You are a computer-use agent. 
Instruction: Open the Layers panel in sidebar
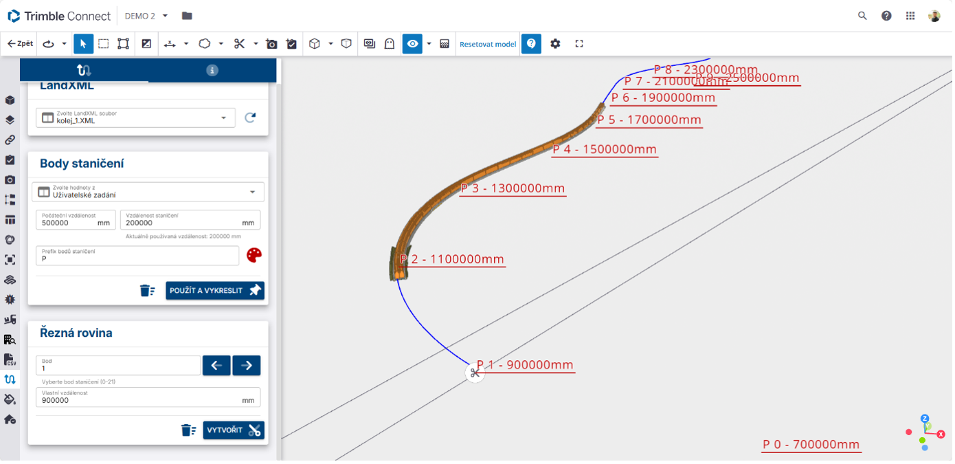(x=10, y=120)
